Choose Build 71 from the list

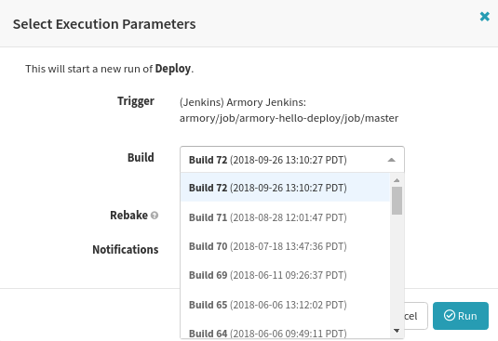pos(285,217)
